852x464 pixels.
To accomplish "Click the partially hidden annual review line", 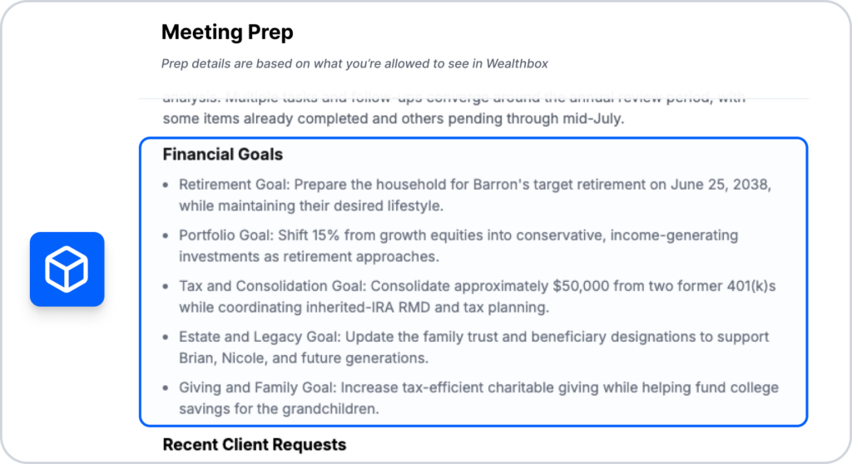I will pyautogui.click(x=453, y=99).
